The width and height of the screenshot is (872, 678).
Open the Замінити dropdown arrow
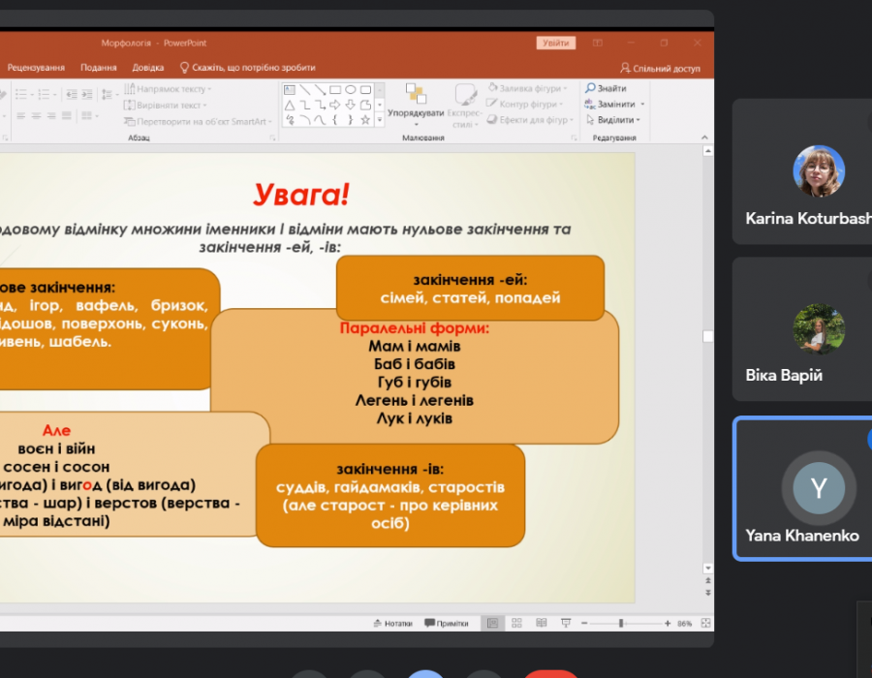[642, 105]
